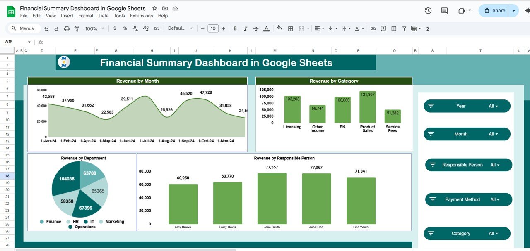Click the undo icon in toolbar
530x251 pixels.
46,29
